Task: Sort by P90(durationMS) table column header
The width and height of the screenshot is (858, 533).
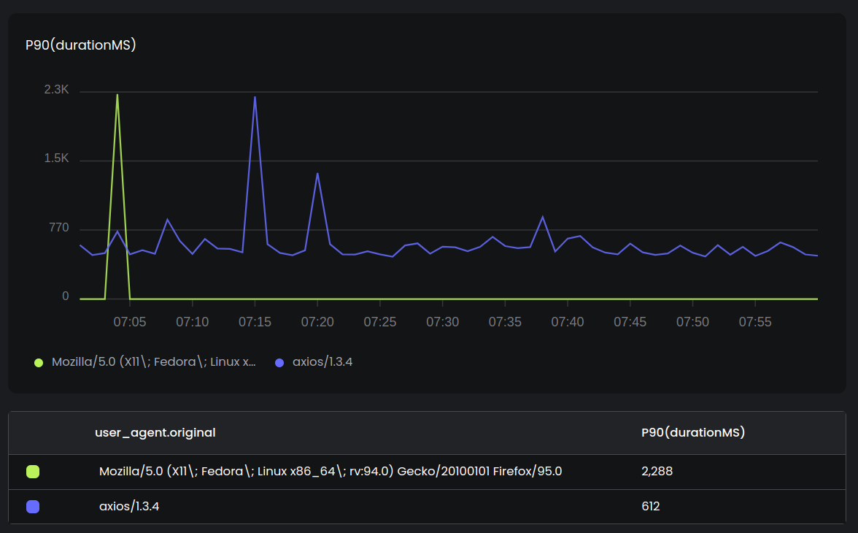Action: tap(693, 432)
